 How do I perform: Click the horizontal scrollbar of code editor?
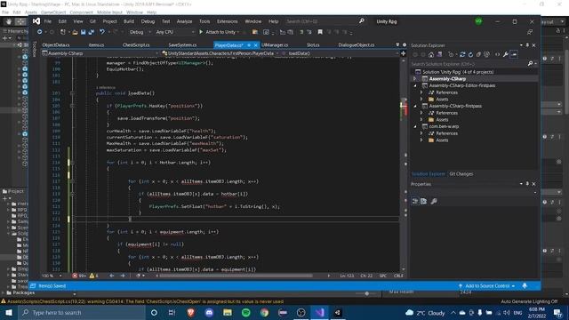pos(236,276)
